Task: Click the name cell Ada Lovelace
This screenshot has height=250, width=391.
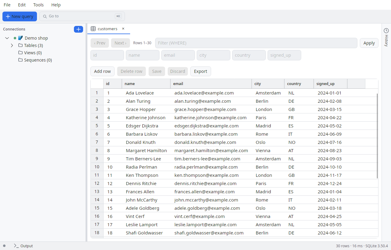Action: point(146,93)
